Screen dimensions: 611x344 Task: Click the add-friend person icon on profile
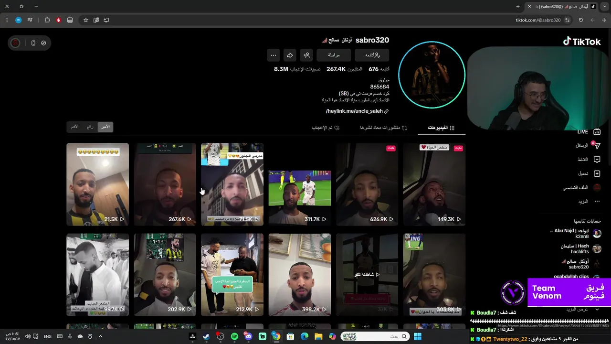(x=306, y=55)
